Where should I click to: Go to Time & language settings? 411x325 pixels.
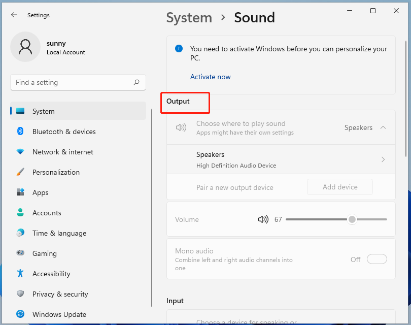pos(59,233)
